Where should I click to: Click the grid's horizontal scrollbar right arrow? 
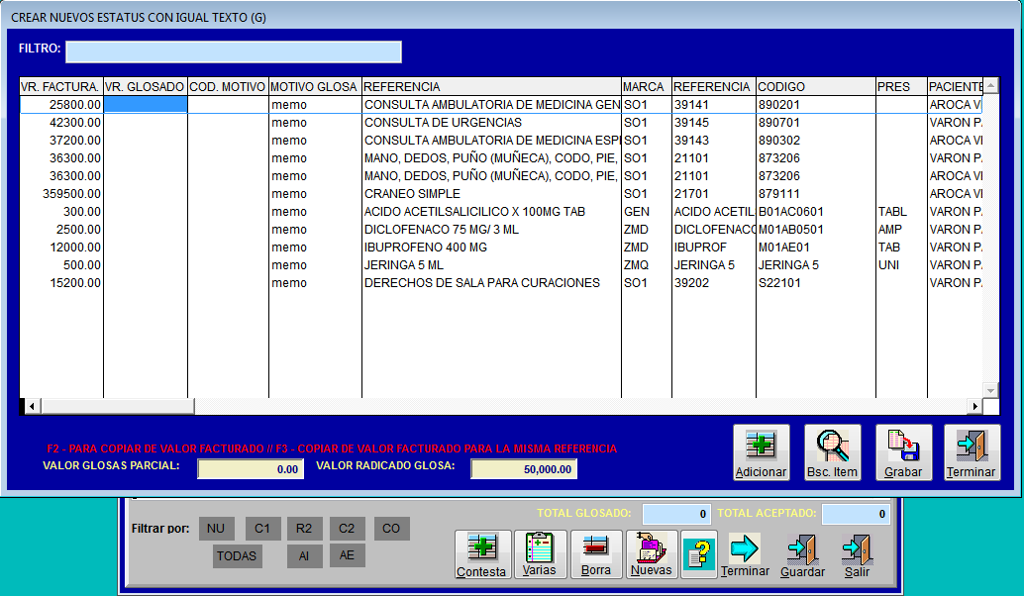pos(974,407)
